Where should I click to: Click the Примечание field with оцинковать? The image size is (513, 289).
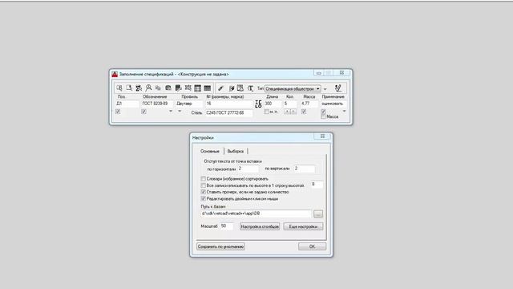point(333,104)
